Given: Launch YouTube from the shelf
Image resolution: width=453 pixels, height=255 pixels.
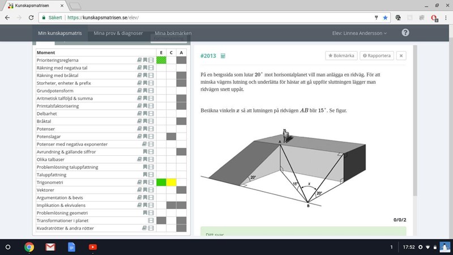Looking at the screenshot, I should tap(92, 247).
